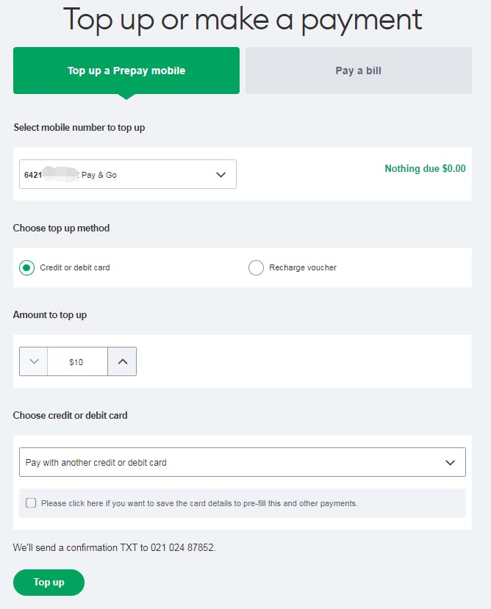491x609 pixels.
Task: Click the 'Recharge voucher' option label
Action: [x=303, y=268]
